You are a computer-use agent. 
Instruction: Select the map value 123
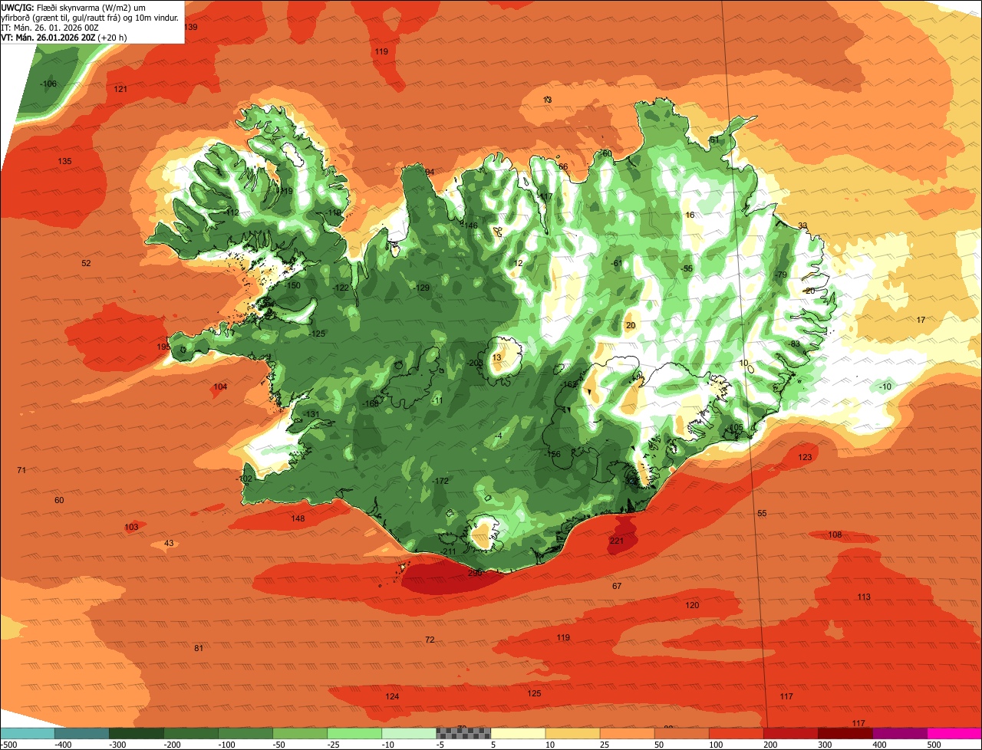(805, 457)
